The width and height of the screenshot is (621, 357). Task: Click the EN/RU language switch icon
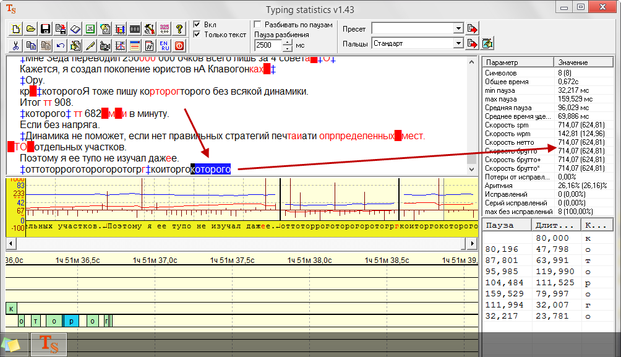[164, 45]
